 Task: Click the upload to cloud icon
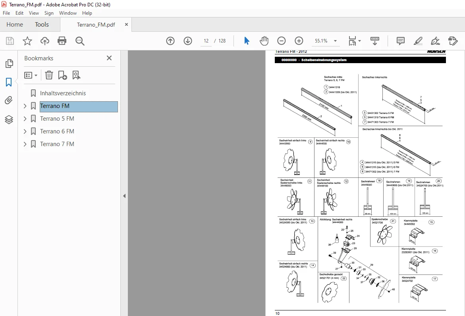click(45, 41)
